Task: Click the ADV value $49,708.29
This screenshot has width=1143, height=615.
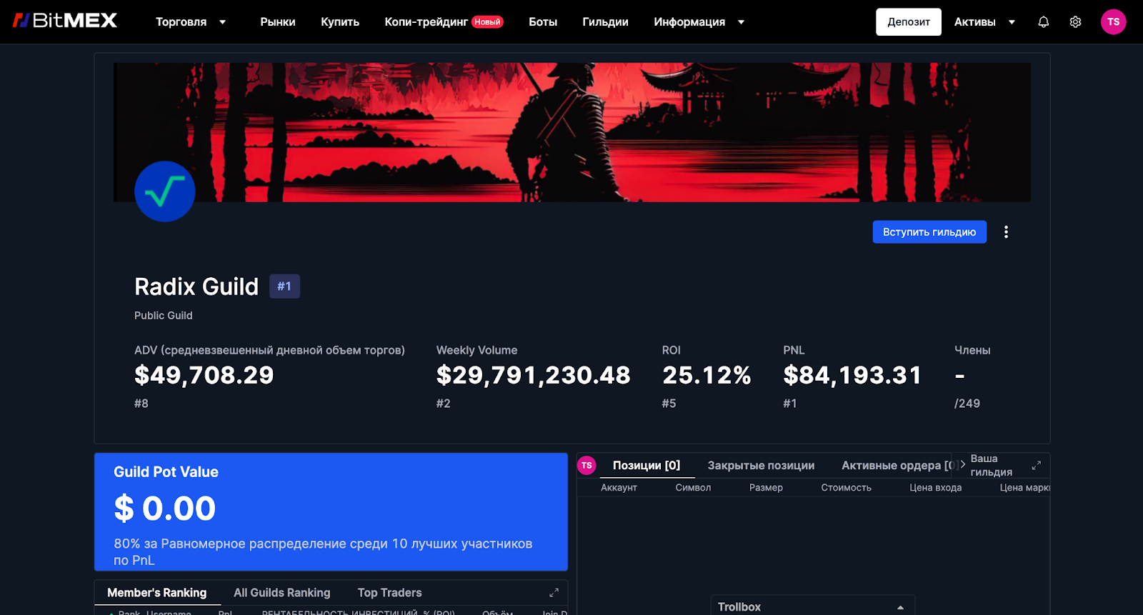Action: click(x=204, y=375)
